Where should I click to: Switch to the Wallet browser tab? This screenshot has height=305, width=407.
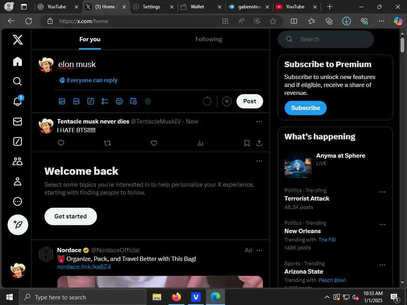pyautogui.click(x=197, y=7)
